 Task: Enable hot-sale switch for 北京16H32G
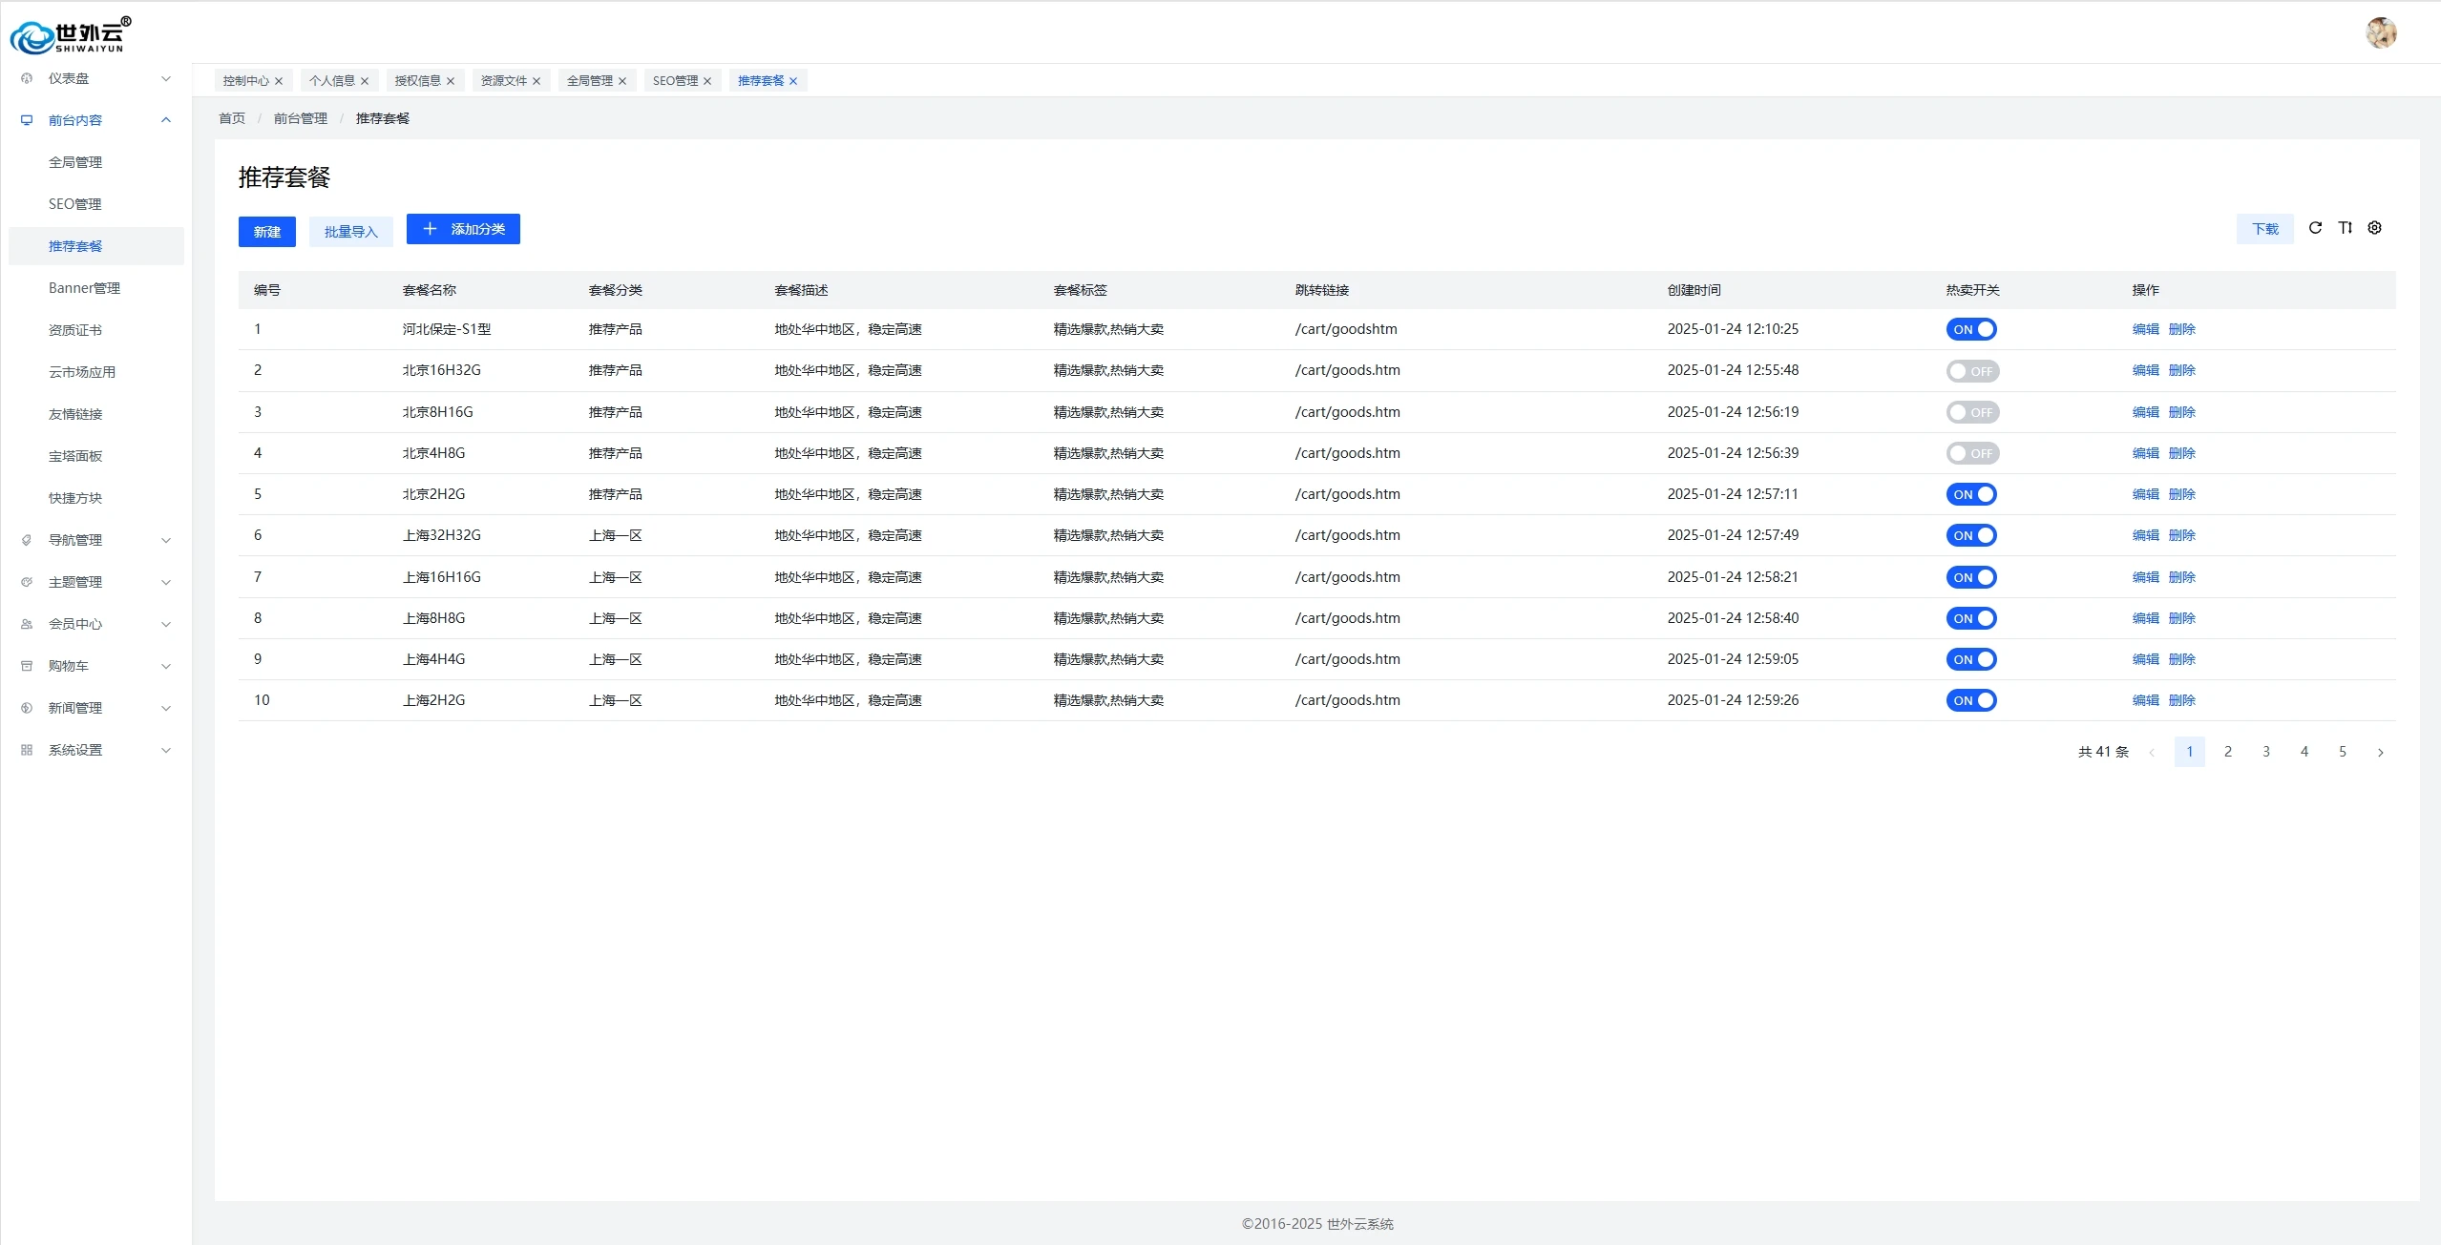click(x=1971, y=371)
